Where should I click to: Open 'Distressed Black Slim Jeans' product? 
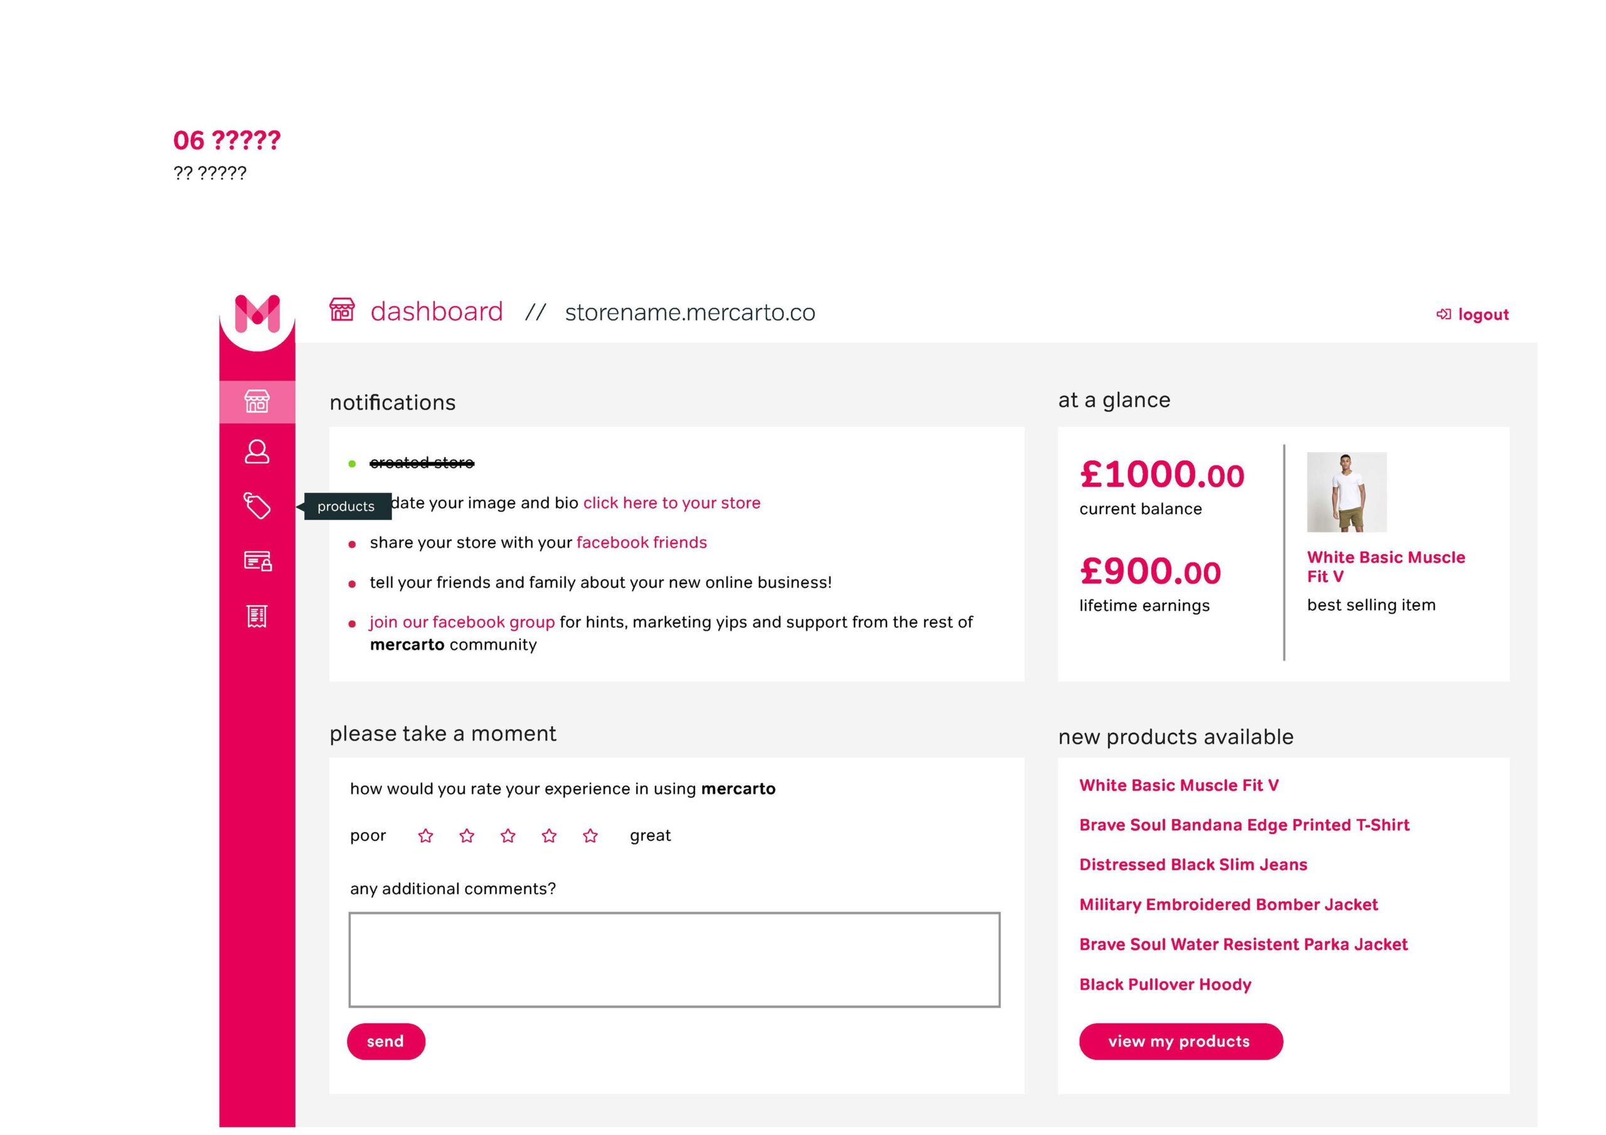click(1193, 865)
